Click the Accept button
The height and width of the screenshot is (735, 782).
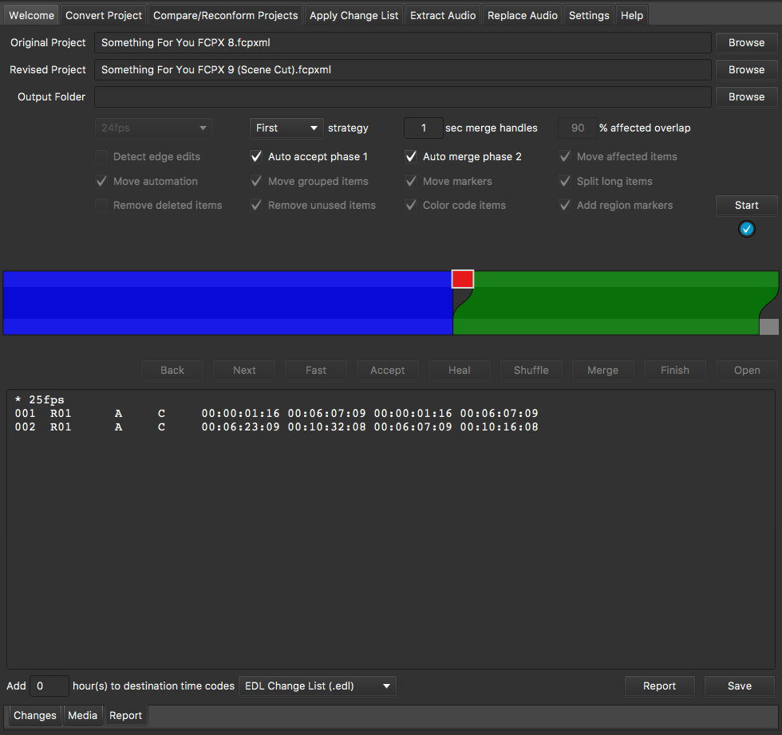coord(388,370)
